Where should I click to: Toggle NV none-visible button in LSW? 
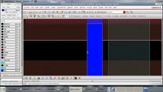click(x=8, y=18)
